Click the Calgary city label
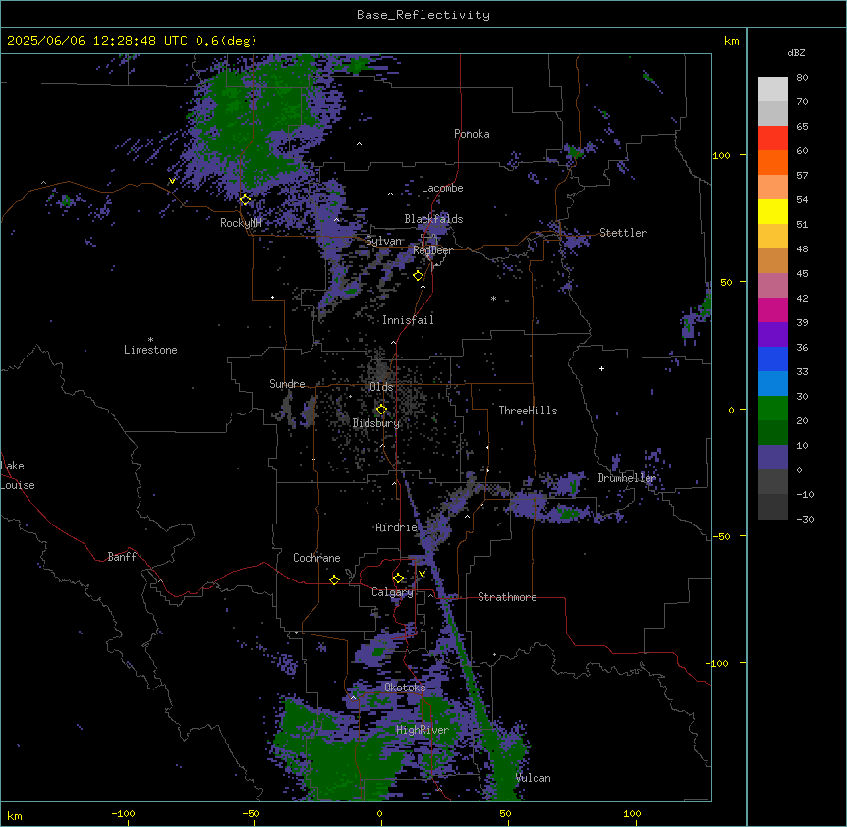 point(392,592)
